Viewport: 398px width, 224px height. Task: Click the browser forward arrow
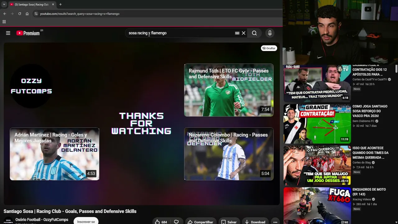[12, 14]
